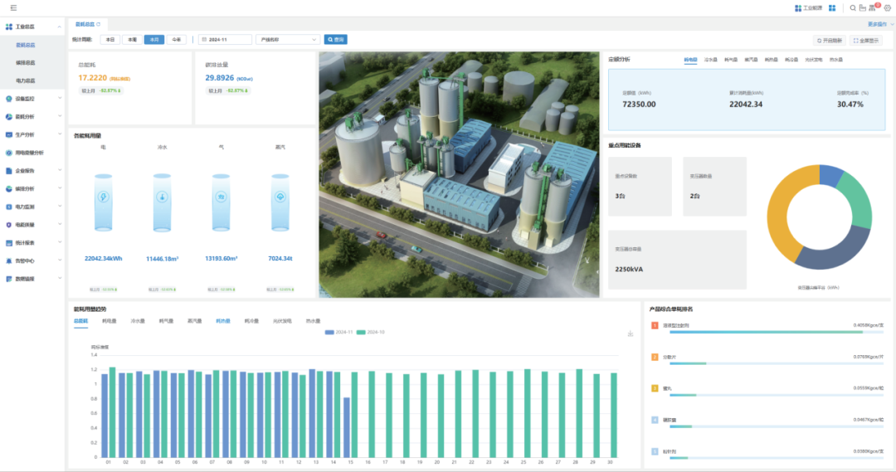This screenshot has width=896, height=472.
Task: Click refresh icon on 能耗总览 tab
Action: coord(98,24)
